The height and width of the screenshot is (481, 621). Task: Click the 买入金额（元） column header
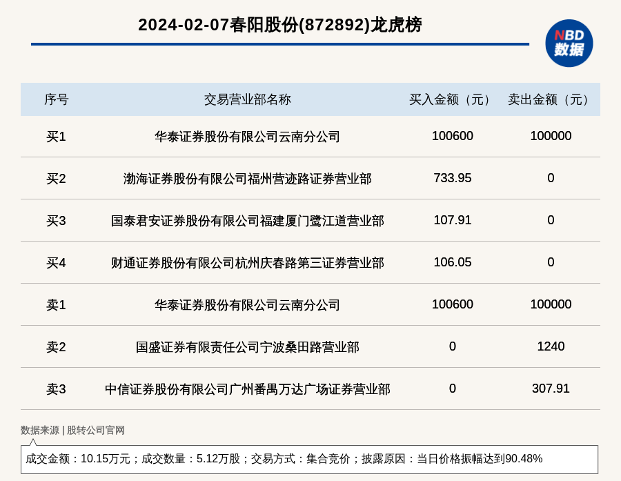pyautogui.click(x=452, y=99)
